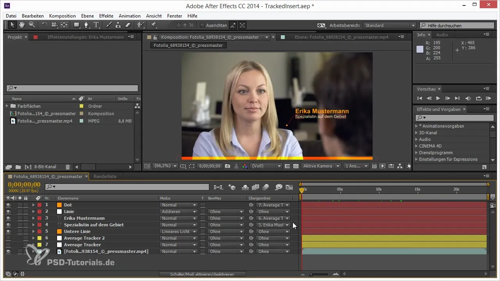500x281 pixels.
Task: Open Linie layer Addieren mode dropdown
Action: pos(179,212)
